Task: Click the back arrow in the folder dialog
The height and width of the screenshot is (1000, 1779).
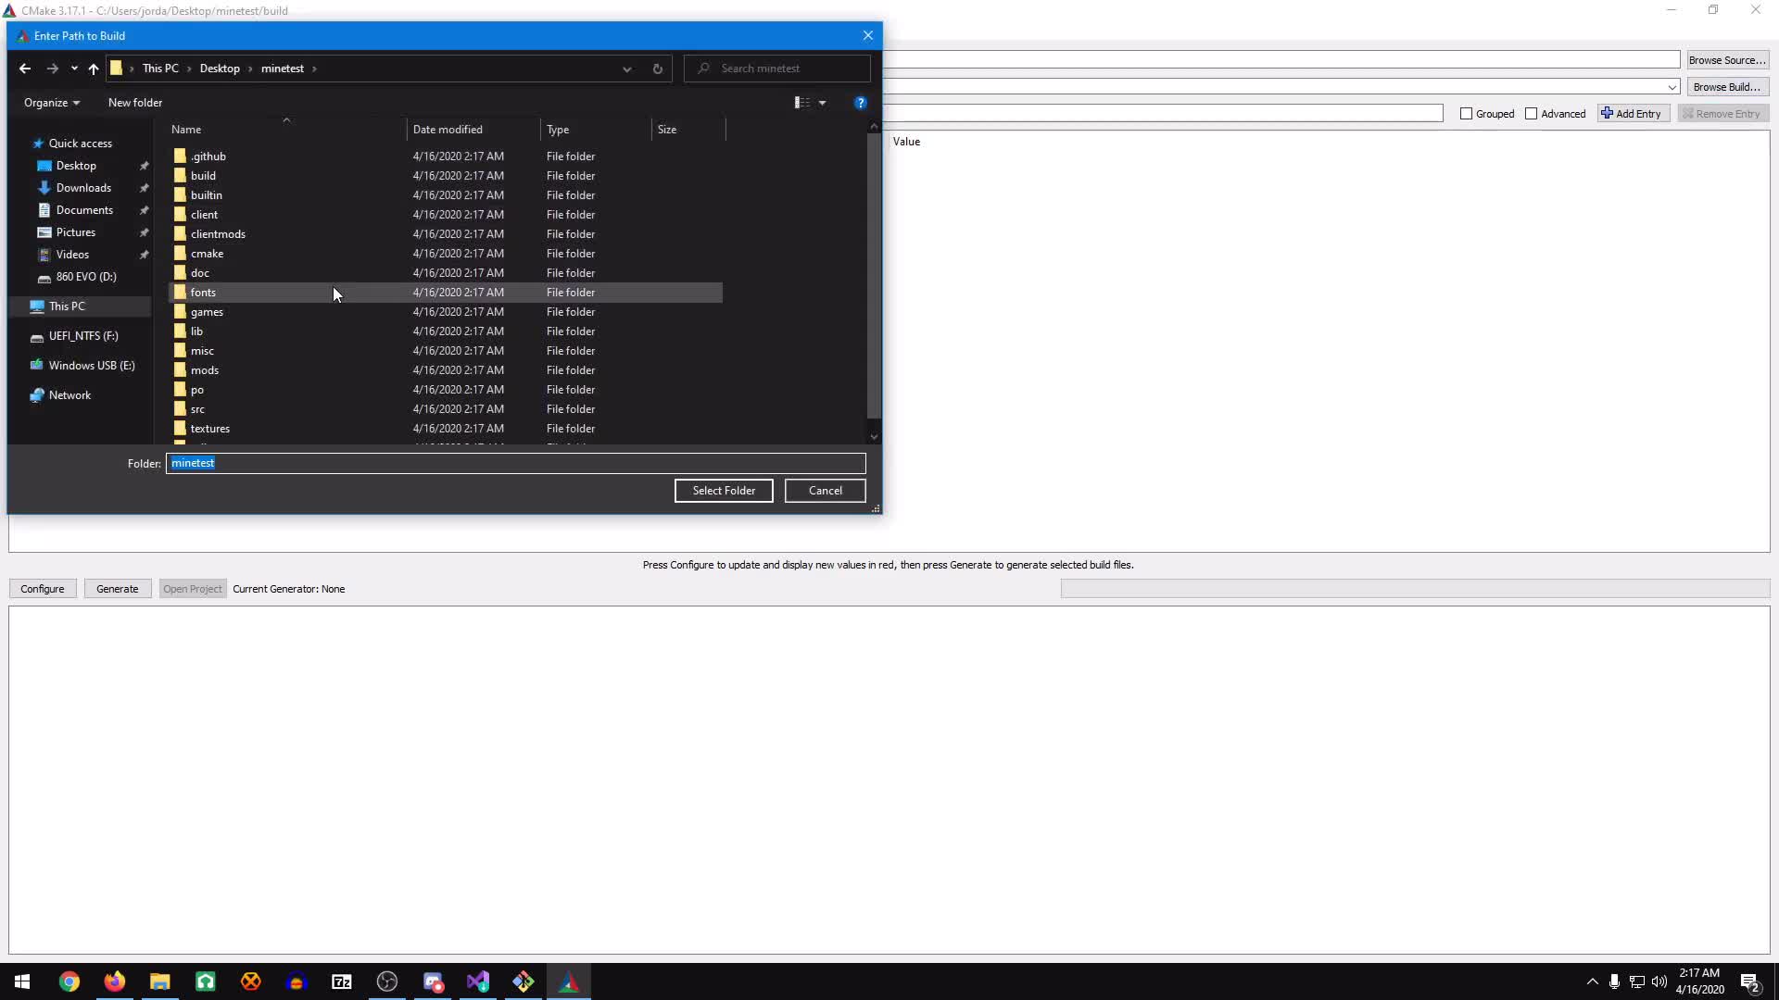Action: pyautogui.click(x=25, y=69)
